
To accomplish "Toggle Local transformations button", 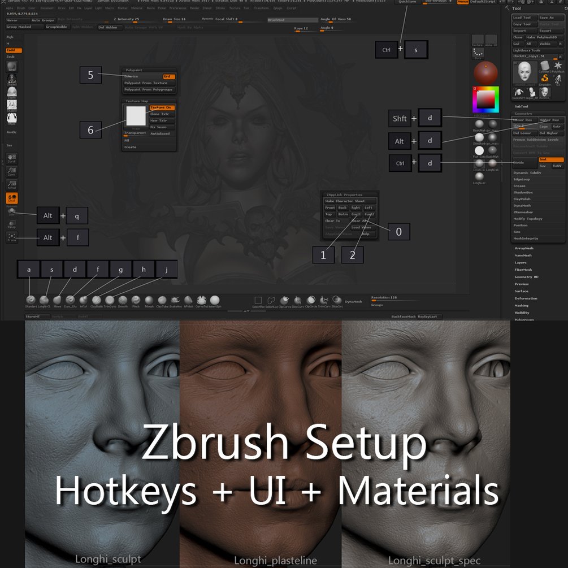I will coord(12,198).
